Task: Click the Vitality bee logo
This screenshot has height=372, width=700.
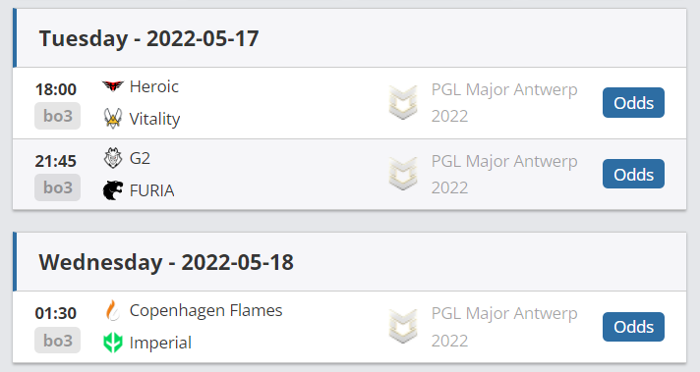Action: click(x=112, y=118)
